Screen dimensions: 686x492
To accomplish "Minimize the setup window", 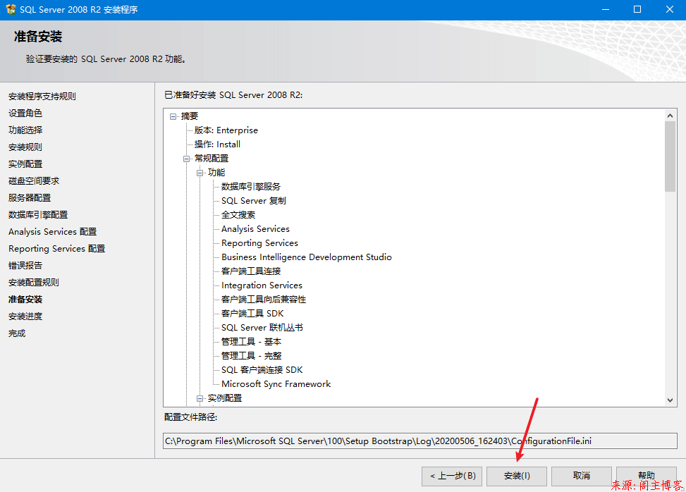I will pos(606,10).
